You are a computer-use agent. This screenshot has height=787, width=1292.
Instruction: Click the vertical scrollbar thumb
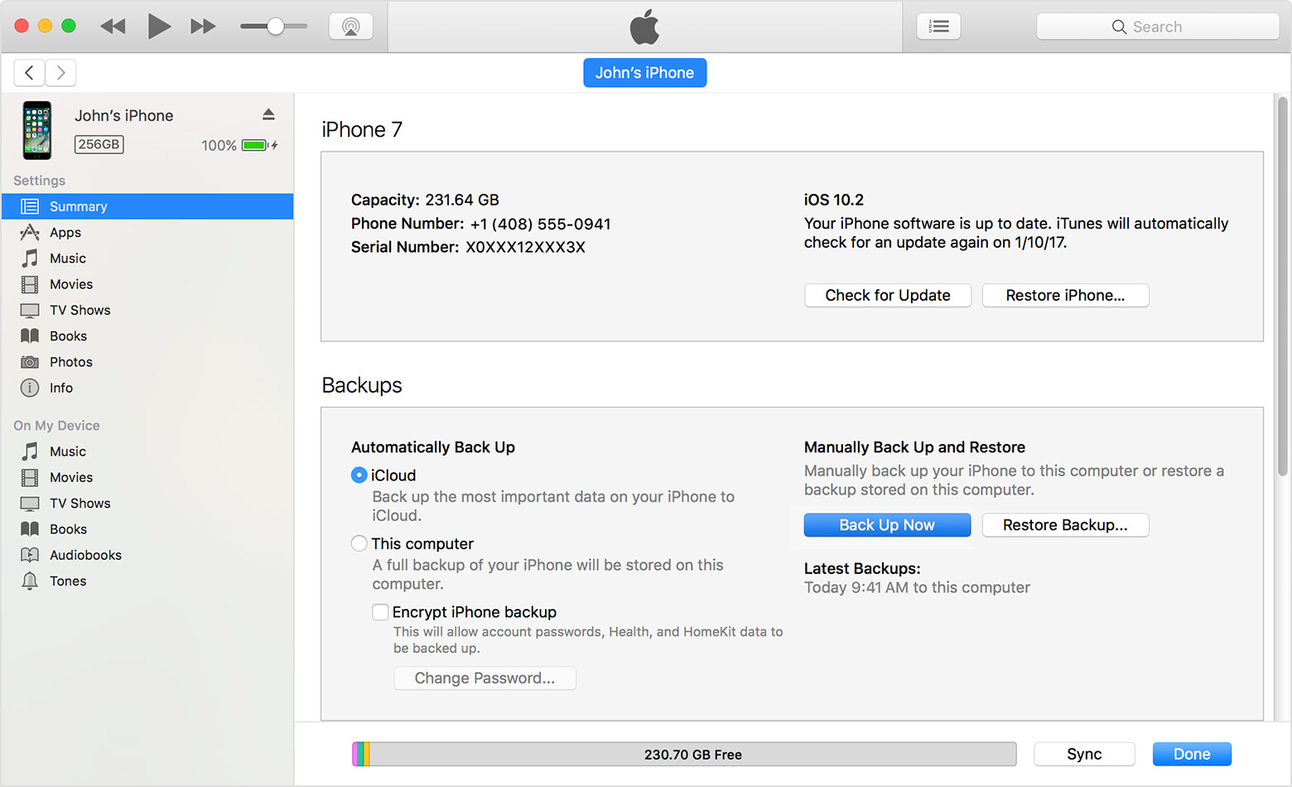click(x=1283, y=286)
